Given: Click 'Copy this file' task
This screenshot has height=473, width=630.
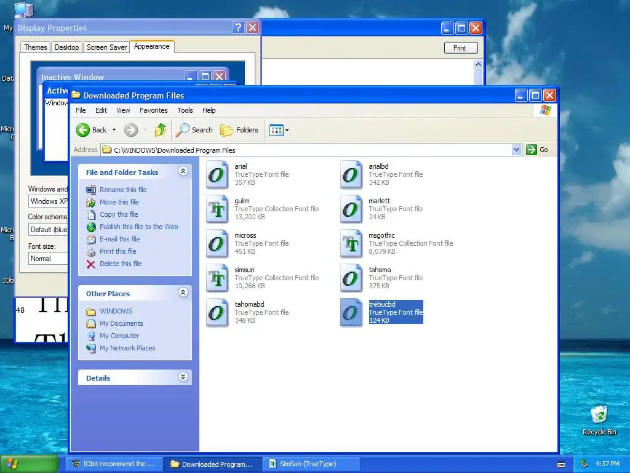Looking at the screenshot, I should [119, 214].
